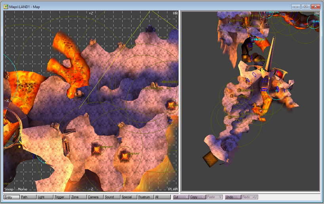
Task: Select the Path filter button
Action: pyautogui.click(x=28, y=197)
